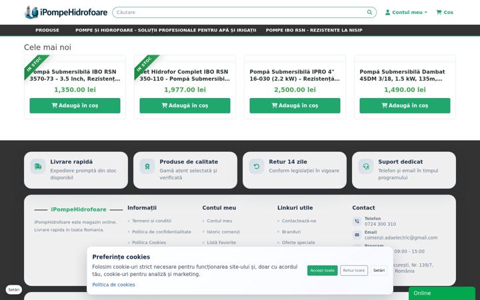Refuse cookies with Refuz toate

pos(354,271)
